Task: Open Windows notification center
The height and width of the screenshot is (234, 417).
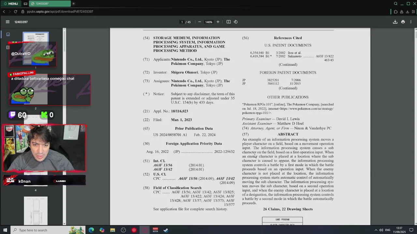Action: (x=412, y=230)
